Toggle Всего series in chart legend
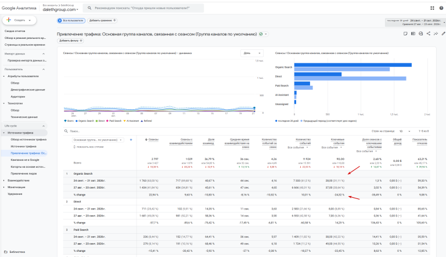 (x=69, y=121)
